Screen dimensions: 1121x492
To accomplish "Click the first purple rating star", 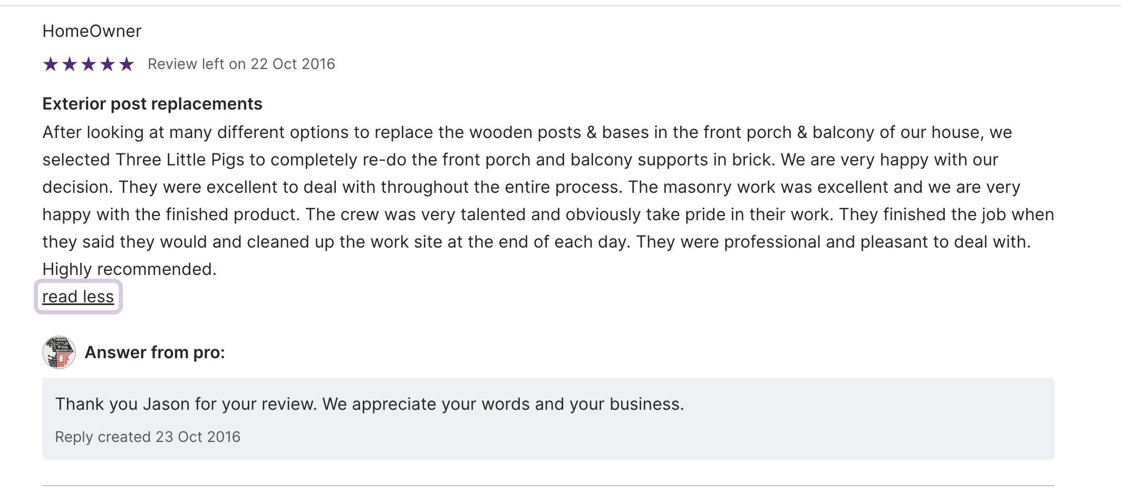I will 51,64.
